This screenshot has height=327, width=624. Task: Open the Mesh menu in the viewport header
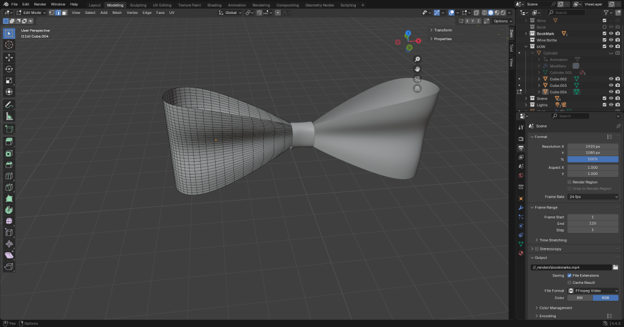[117, 12]
